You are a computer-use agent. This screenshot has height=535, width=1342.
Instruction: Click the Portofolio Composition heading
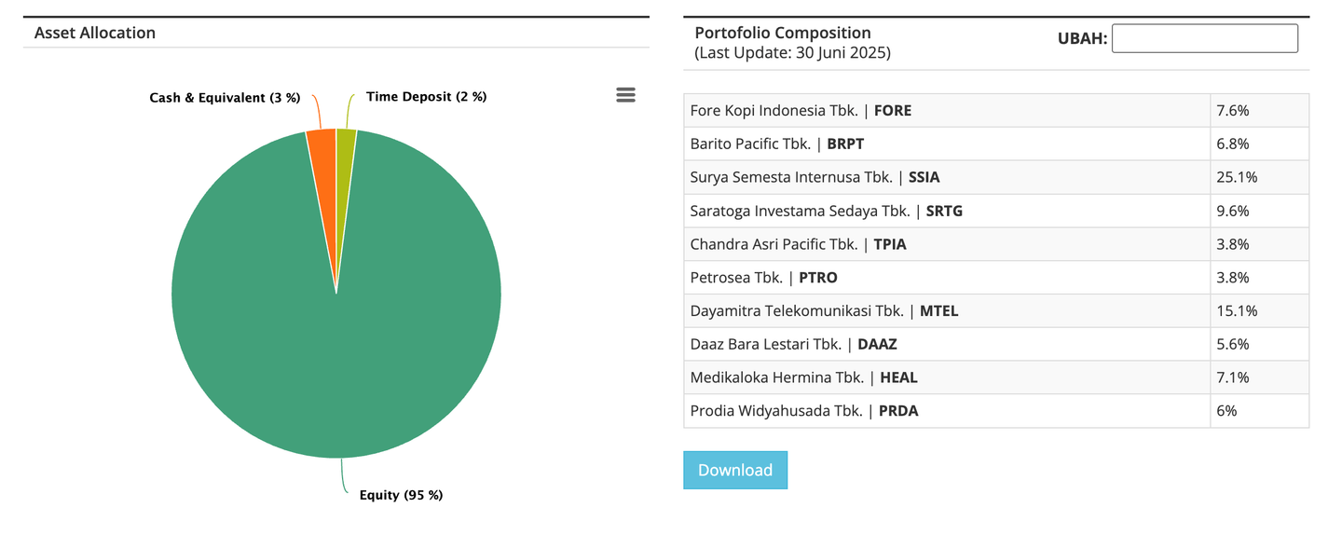pos(783,33)
